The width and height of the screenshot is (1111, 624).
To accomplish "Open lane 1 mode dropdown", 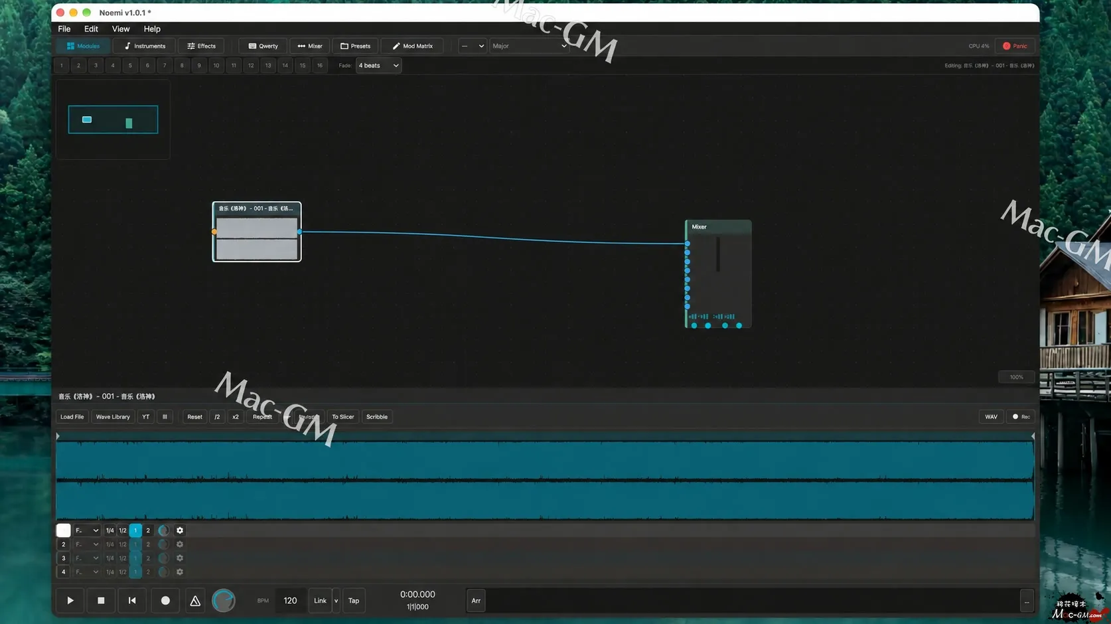I will 86,530.
